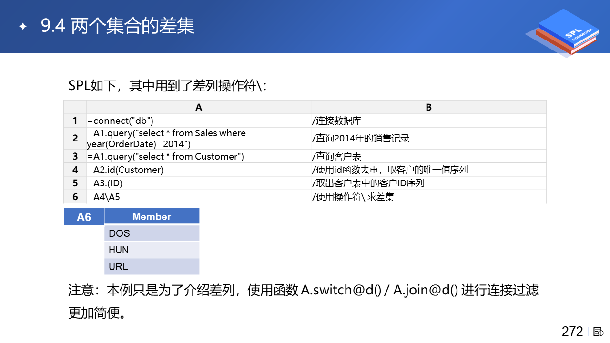Screen dimensions: 610x343
Task: Click the URL result row
Action: [x=152, y=267]
